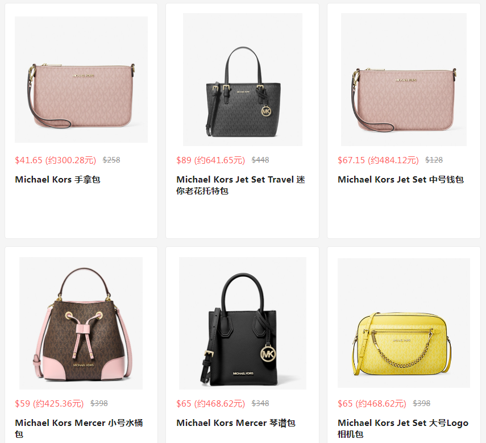Click the crossed-out $348 original price
Viewport: 486px width, 443px height.
tap(260, 403)
